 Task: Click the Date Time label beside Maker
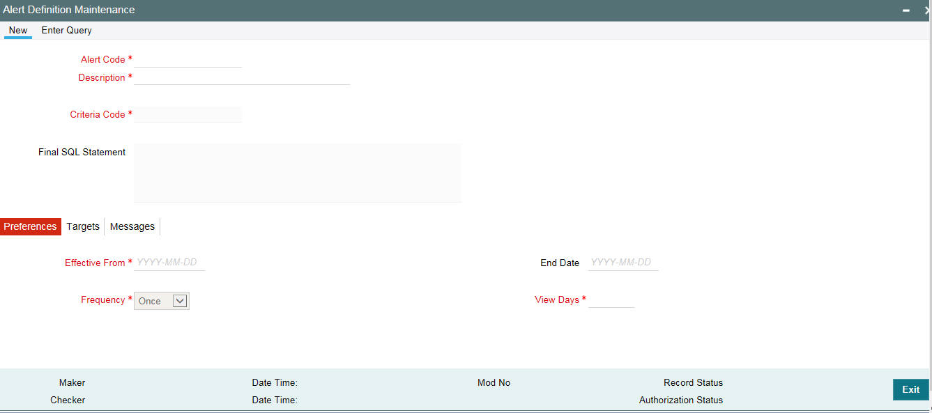coord(275,383)
